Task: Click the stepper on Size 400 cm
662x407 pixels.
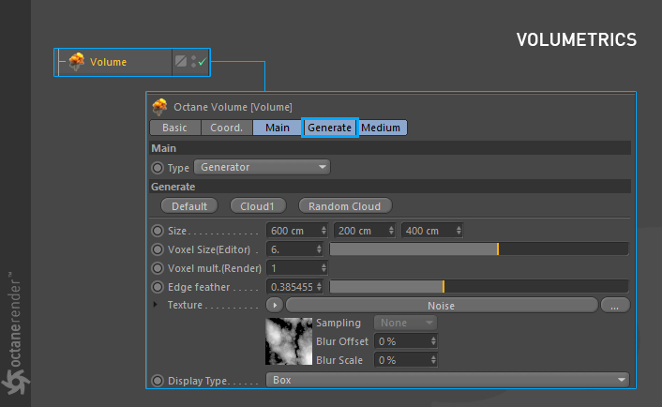Action: point(459,231)
